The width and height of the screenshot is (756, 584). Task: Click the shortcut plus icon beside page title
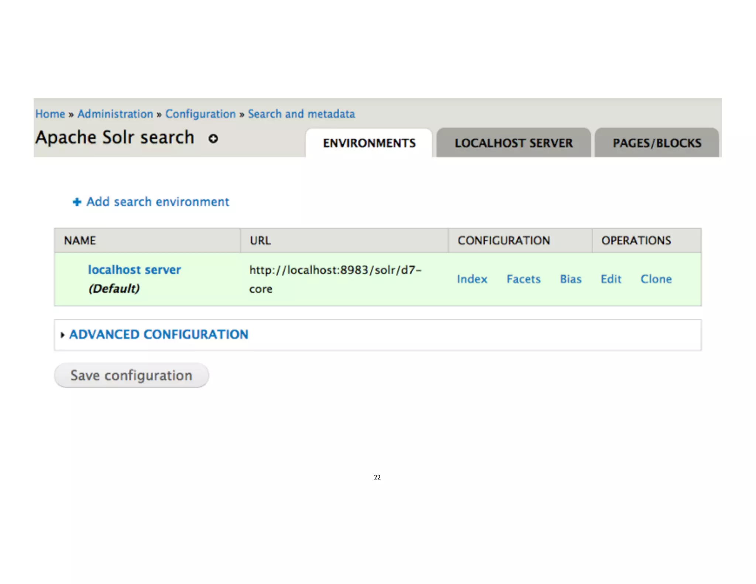[x=213, y=138]
